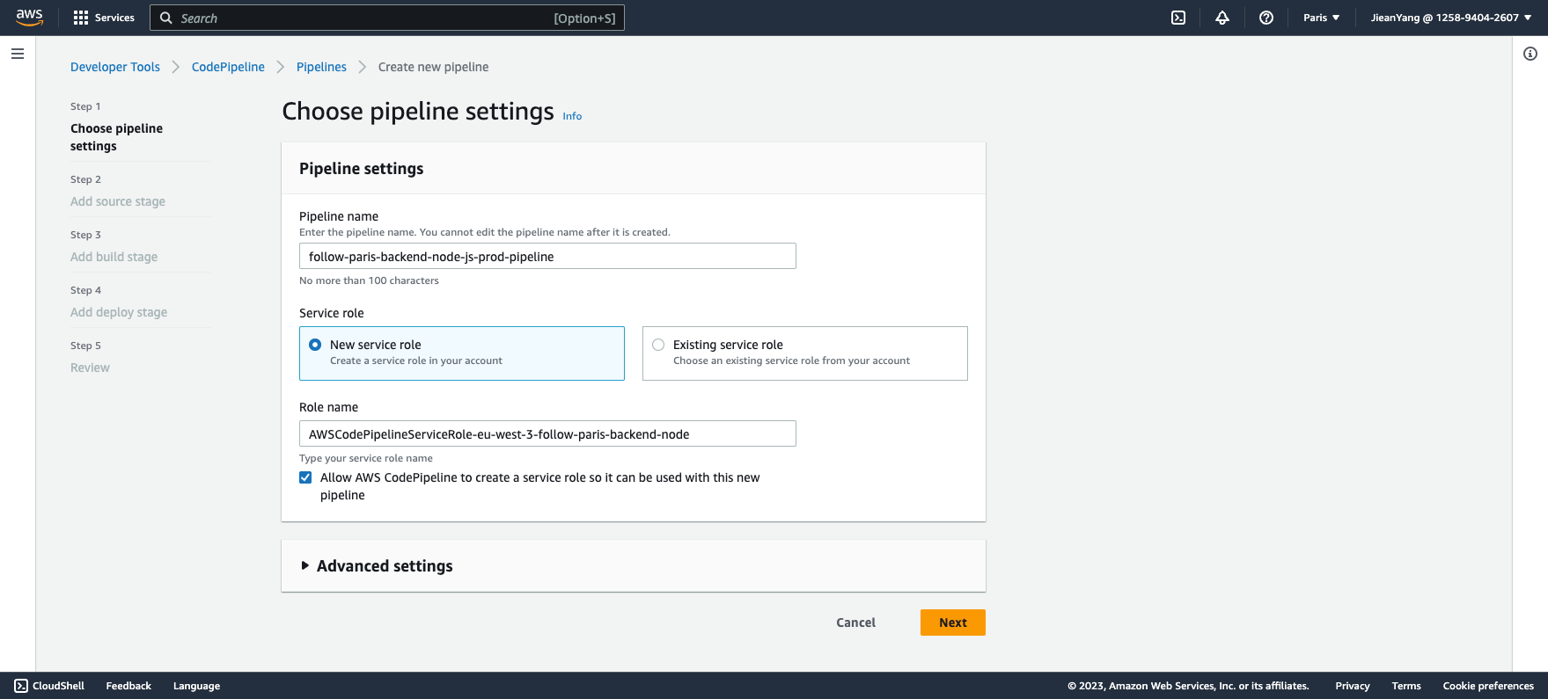Viewport: 1548px width, 699px height.
Task: Click the CloudShell text in footer
Action: pyautogui.click(x=58, y=686)
